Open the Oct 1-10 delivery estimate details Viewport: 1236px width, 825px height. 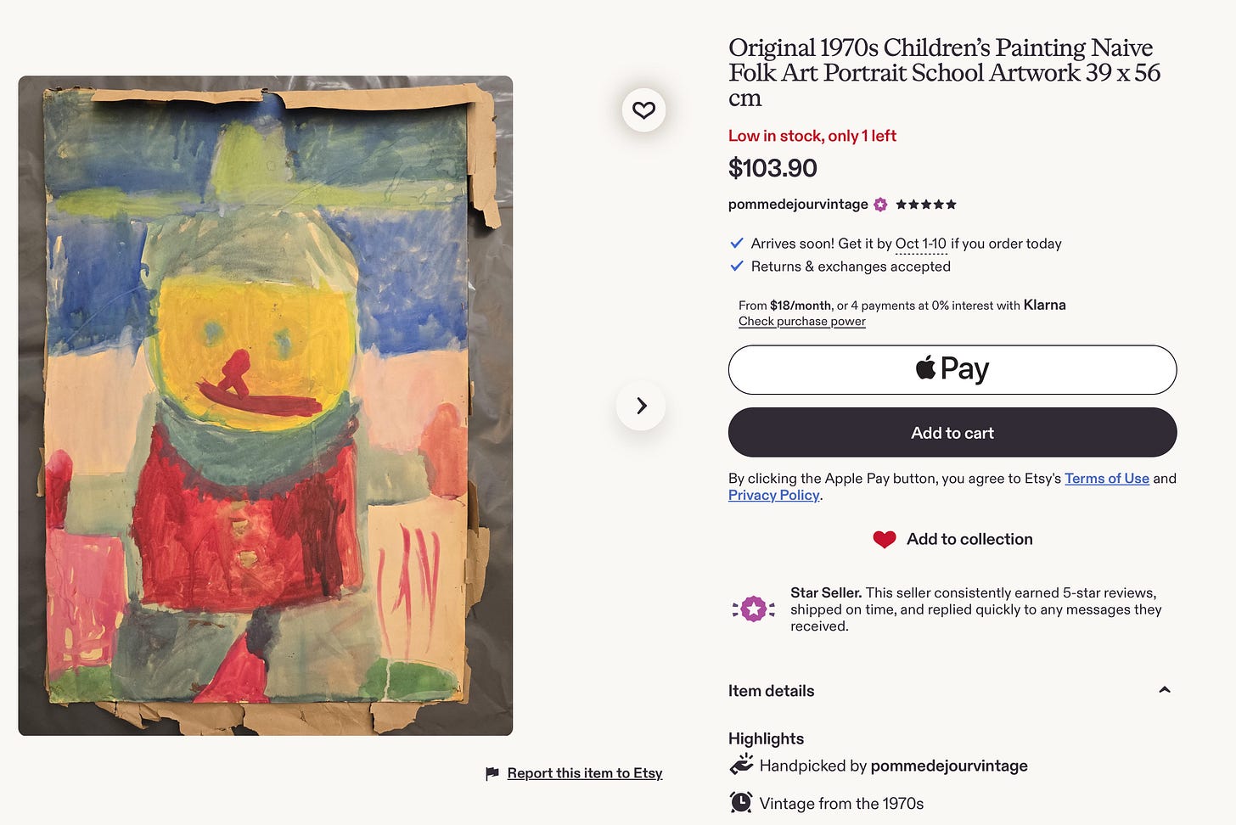tap(920, 244)
